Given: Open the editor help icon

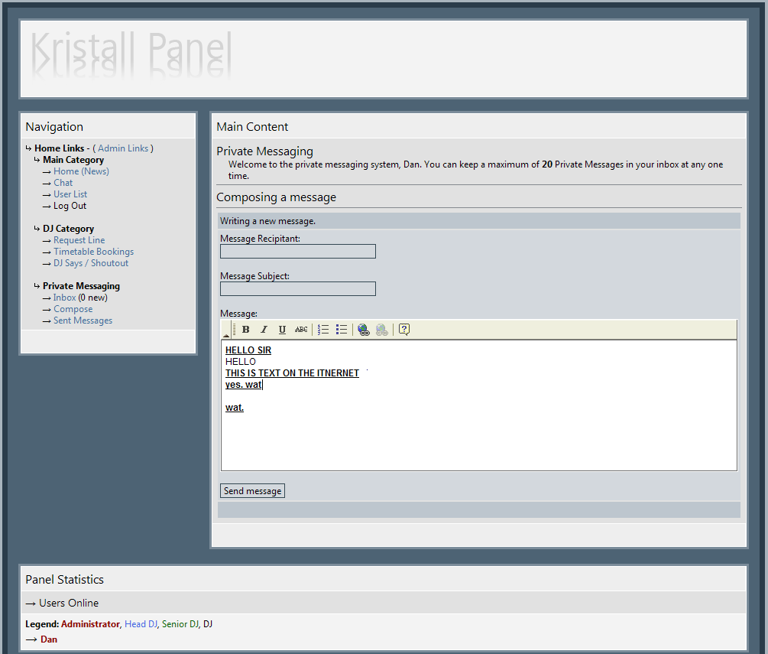Looking at the screenshot, I should [404, 330].
